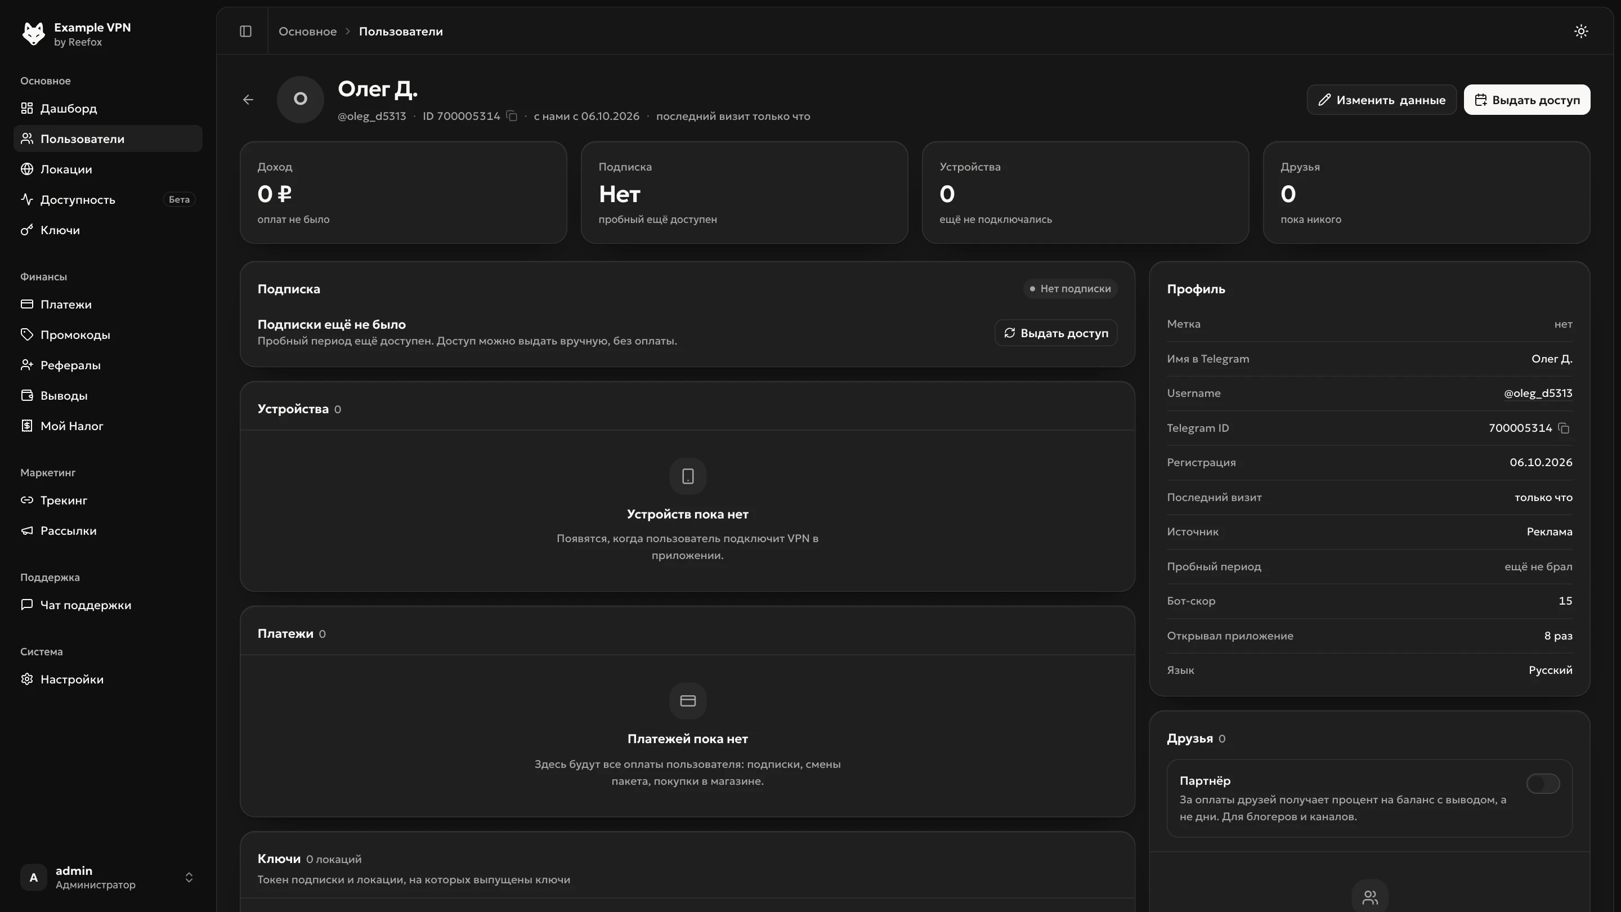Viewport: 1621px width, 912px height.
Task: Switch theme with the sun icon
Action: click(1580, 32)
